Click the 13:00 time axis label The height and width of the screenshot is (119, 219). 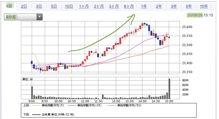tap(116, 101)
